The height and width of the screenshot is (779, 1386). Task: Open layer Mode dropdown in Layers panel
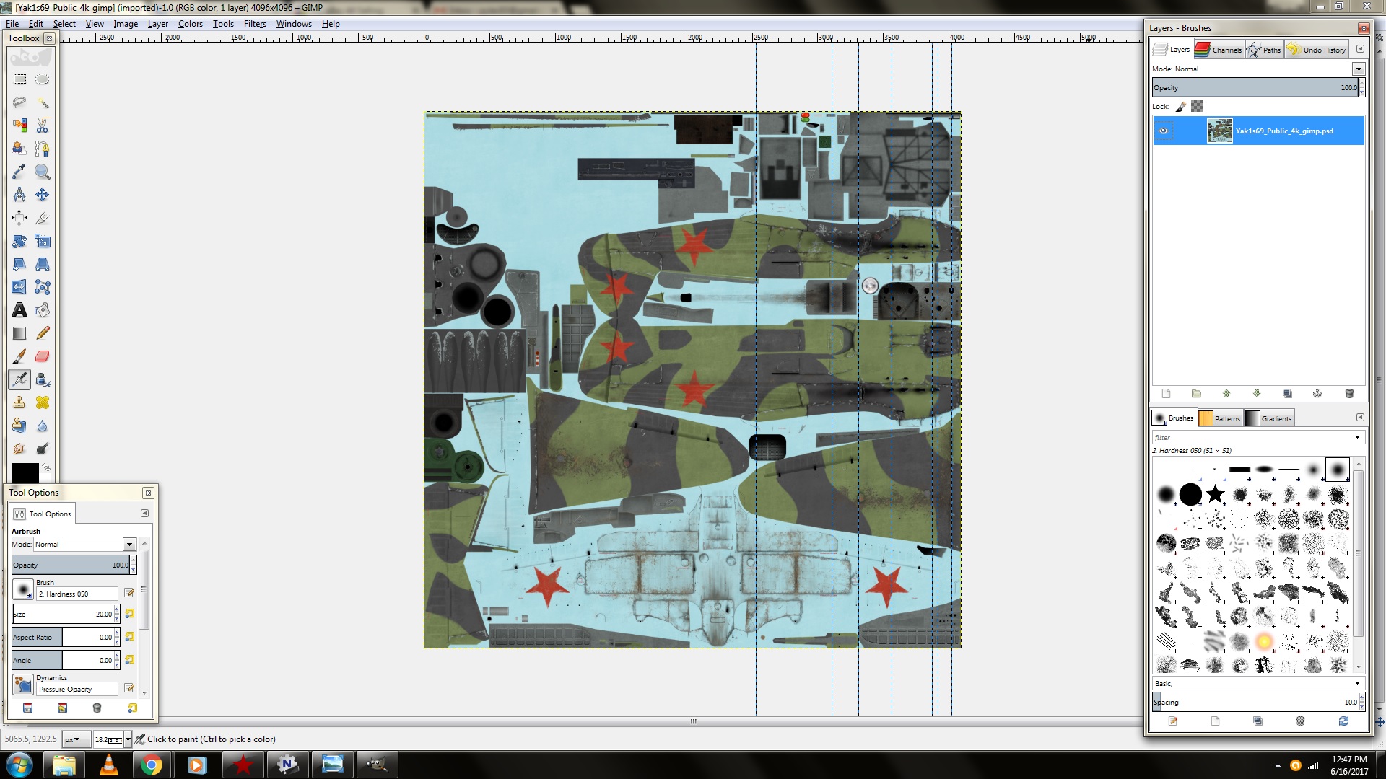1358,69
